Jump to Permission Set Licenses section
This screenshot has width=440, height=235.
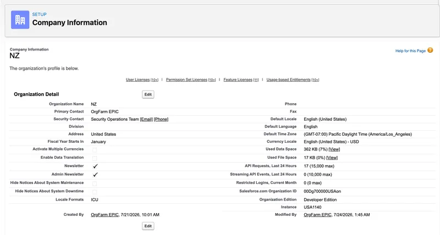point(186,80)
